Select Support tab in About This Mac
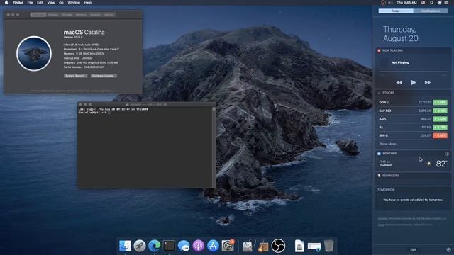454x255 pixels. 95,14
